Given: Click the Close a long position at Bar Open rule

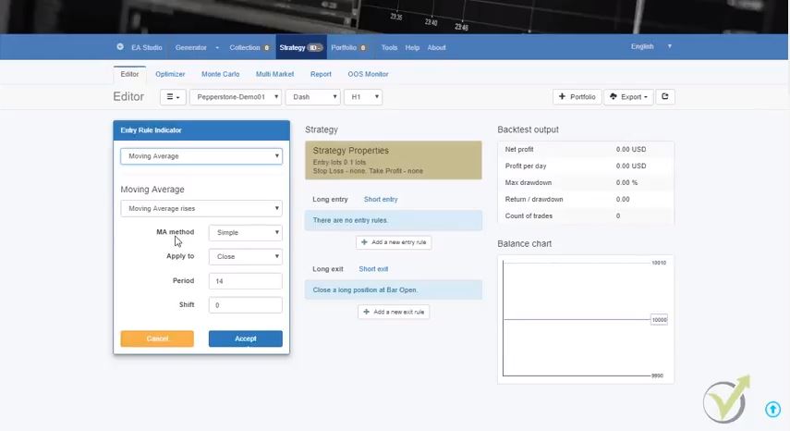Looking at the screenshot, I should 394,289.
